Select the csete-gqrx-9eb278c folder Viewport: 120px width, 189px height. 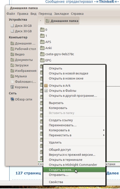[57, 54]
